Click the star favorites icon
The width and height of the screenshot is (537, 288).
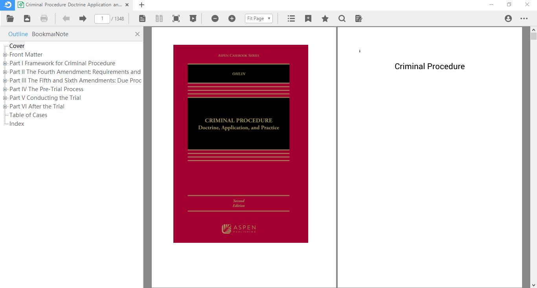(325, 18)
